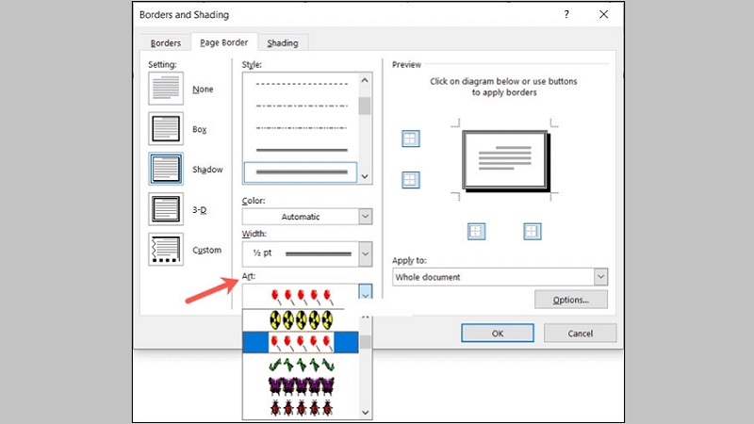Switch to the Borders tab
Viewport: 754px width, 424px height.
point(165,42)
